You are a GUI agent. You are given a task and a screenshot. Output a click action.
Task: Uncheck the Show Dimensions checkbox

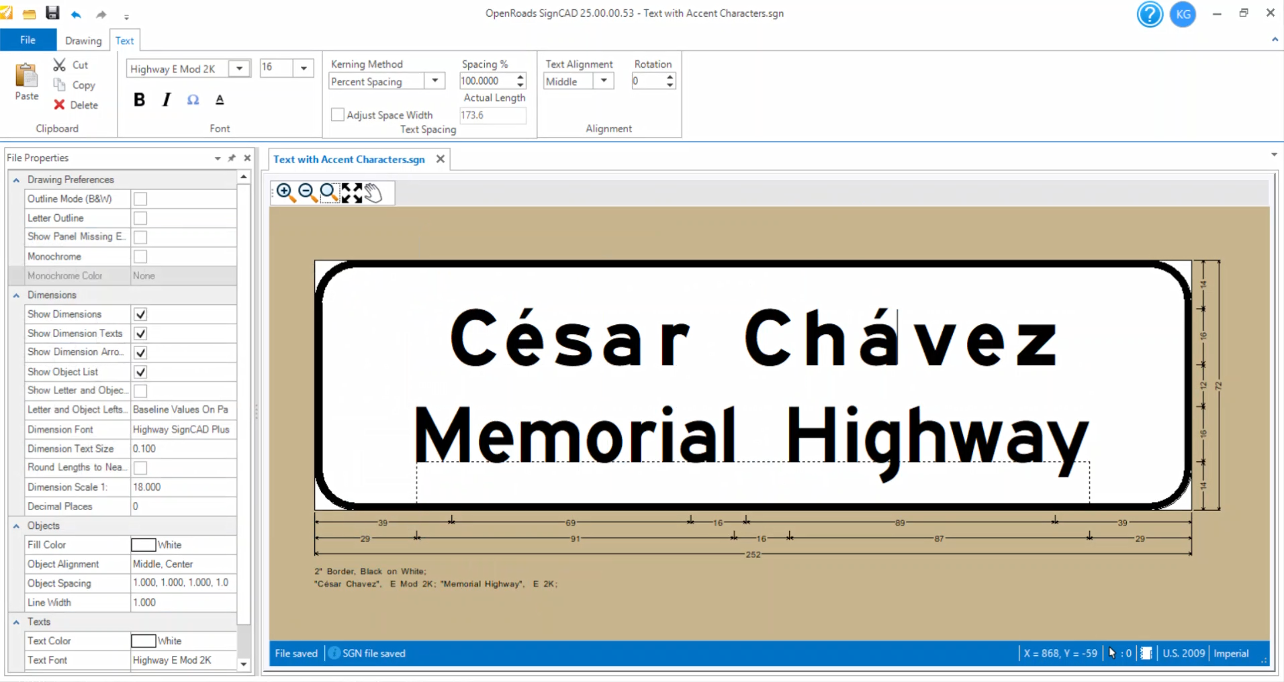(x=140, y=314)
